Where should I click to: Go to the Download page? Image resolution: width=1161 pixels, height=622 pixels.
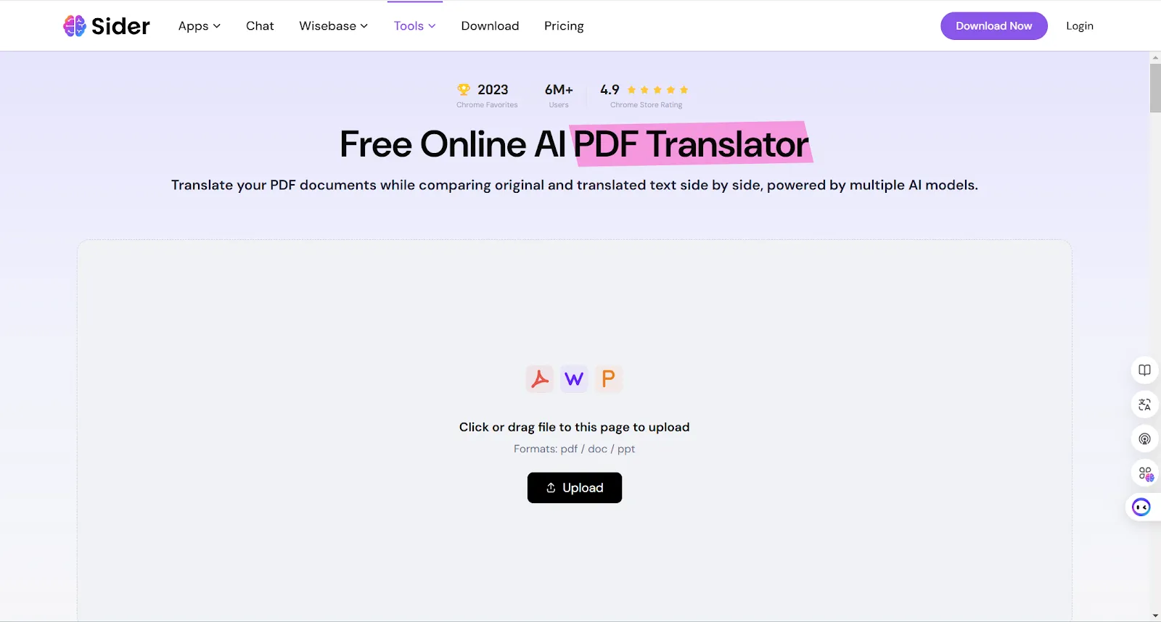(490, 26)
